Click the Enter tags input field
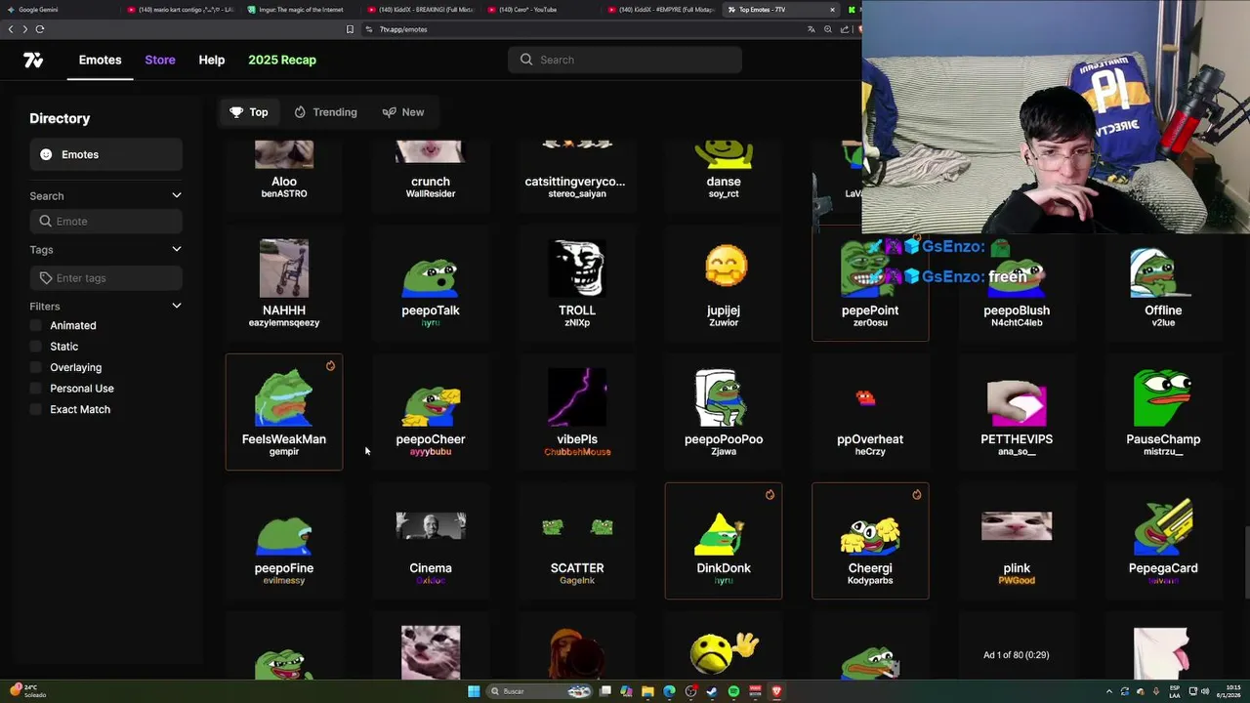 [105, 278]
